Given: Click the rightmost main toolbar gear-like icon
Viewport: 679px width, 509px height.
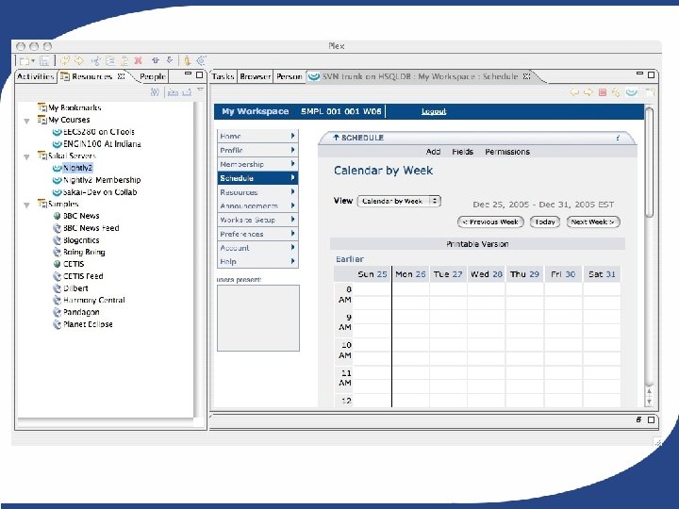Looking at the screenshot, I should coord(202,60).
